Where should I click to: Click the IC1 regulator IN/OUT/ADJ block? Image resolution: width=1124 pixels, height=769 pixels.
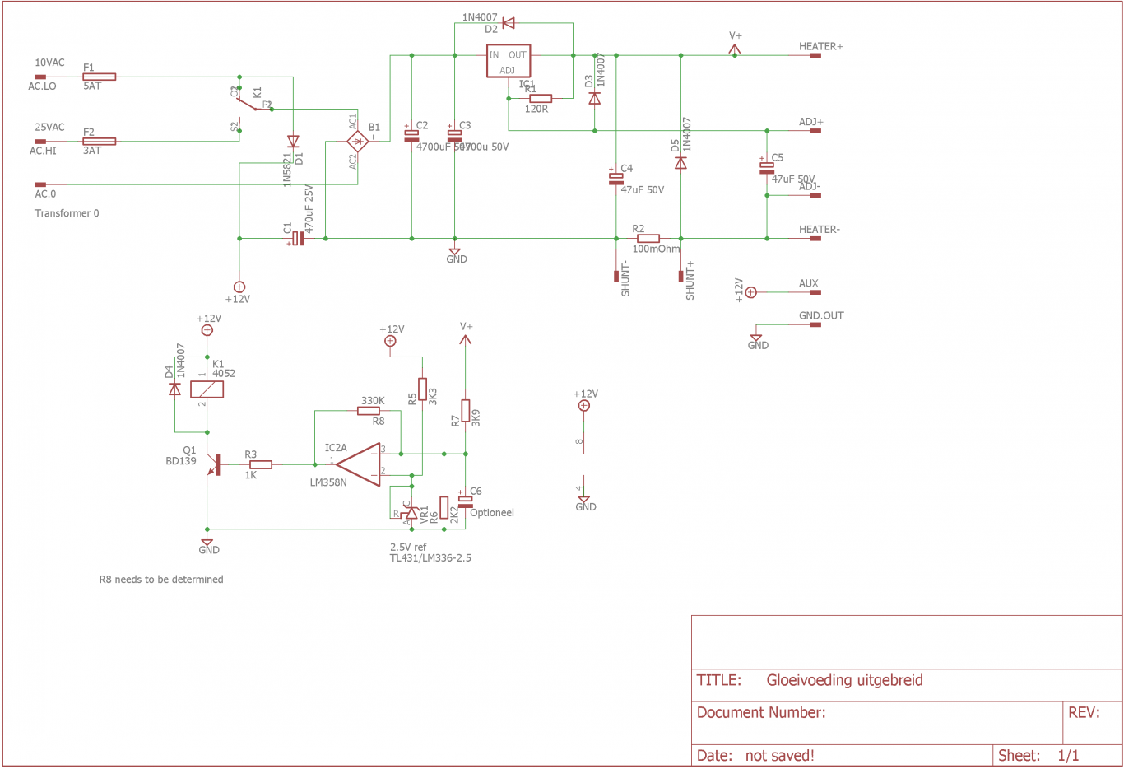click(x=509, y=61)
